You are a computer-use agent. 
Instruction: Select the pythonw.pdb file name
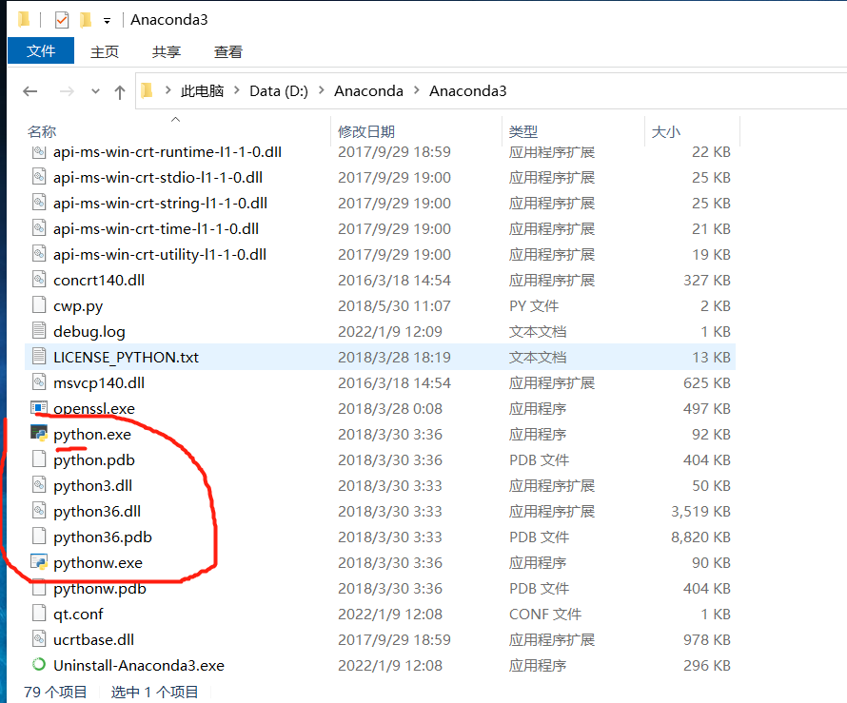tap(100, 589)
